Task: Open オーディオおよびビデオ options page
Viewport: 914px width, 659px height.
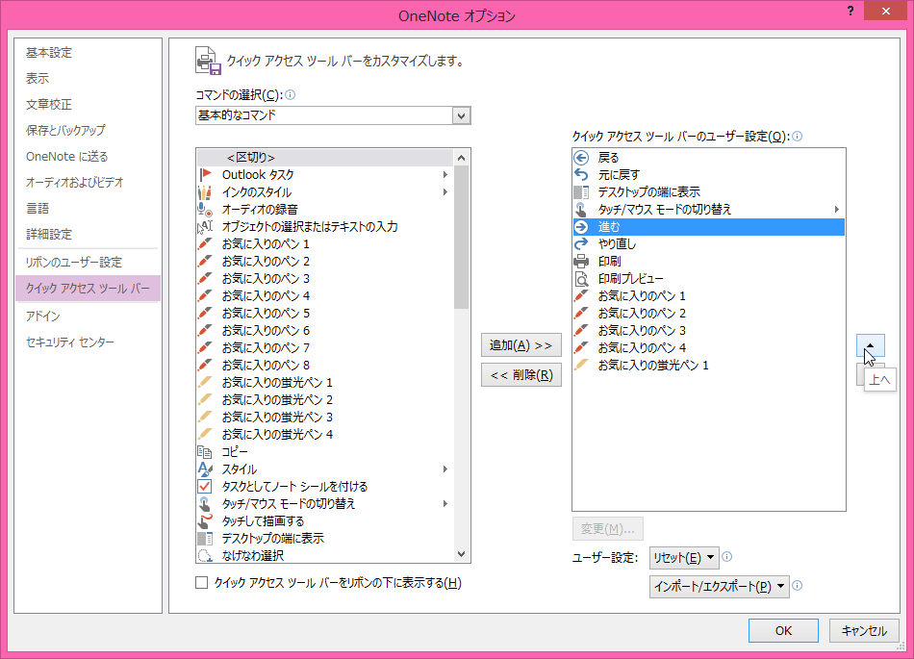Action: [75, 183]
